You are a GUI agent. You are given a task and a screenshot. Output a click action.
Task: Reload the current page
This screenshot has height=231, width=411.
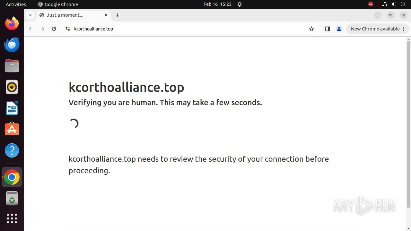(x=54, y=29)
